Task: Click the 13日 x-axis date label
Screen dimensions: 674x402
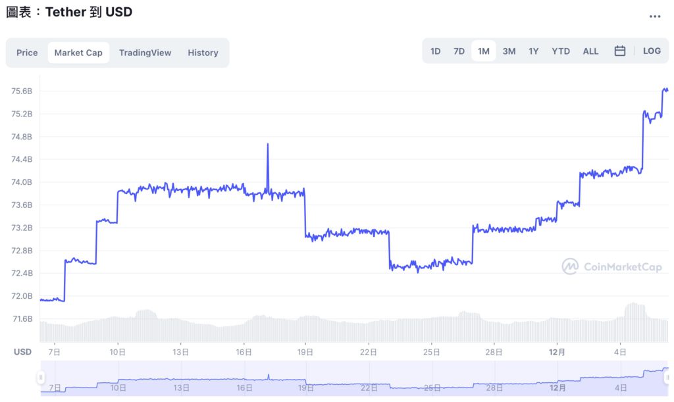Action: pos(180,352)
